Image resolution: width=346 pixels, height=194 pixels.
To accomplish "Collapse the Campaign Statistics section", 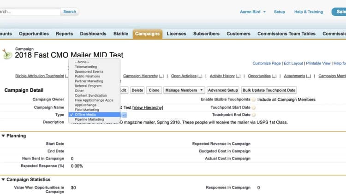I will click(x=3, y=179).
